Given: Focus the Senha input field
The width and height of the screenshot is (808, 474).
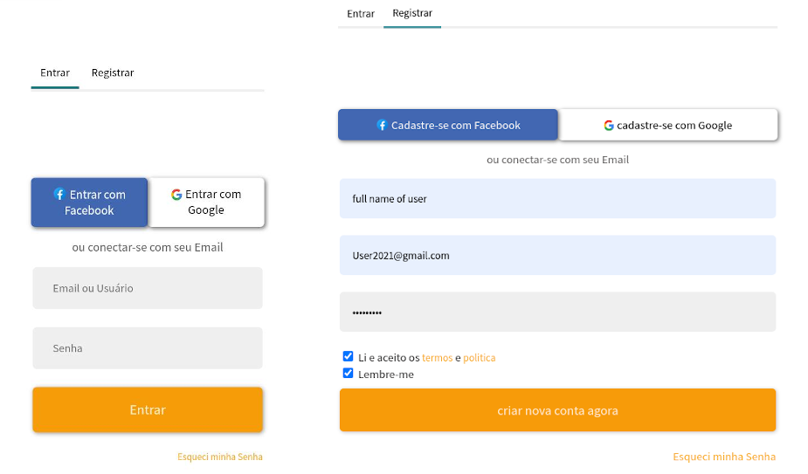Looking at the screenshot, I should (148, 347).
